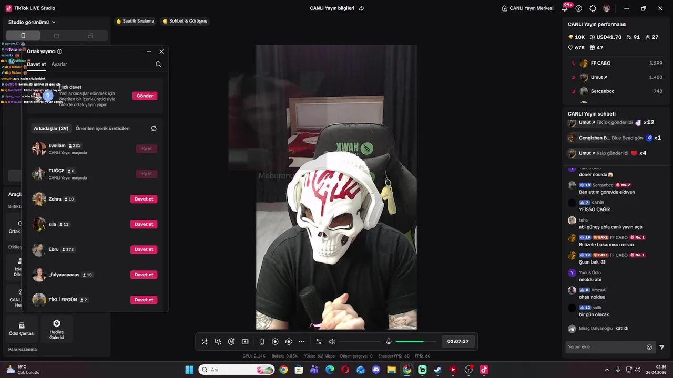Image resolution: width=673 pixels, height=378 pixels.
Task: Open the three-dot more options menu
Action: [302, 342]
